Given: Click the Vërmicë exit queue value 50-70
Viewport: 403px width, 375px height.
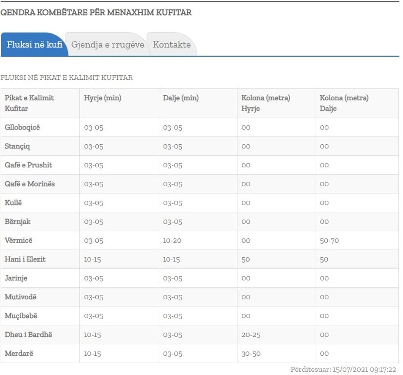Looking at the screenshot, I should tap(329, 241).
